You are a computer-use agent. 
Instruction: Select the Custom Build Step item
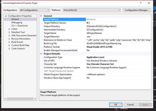20,45
